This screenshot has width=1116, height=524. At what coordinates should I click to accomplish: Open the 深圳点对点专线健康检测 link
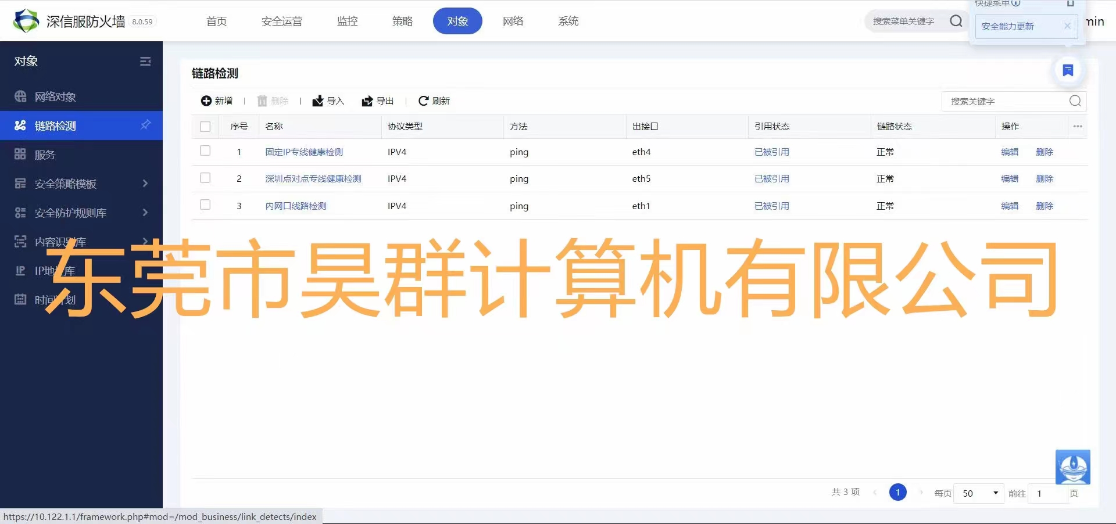pos(313,179)
